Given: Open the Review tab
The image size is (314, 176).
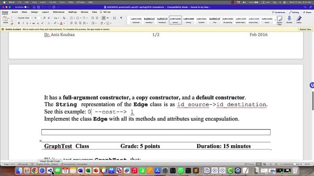Looking at the screenshot, I should (84, 12).
